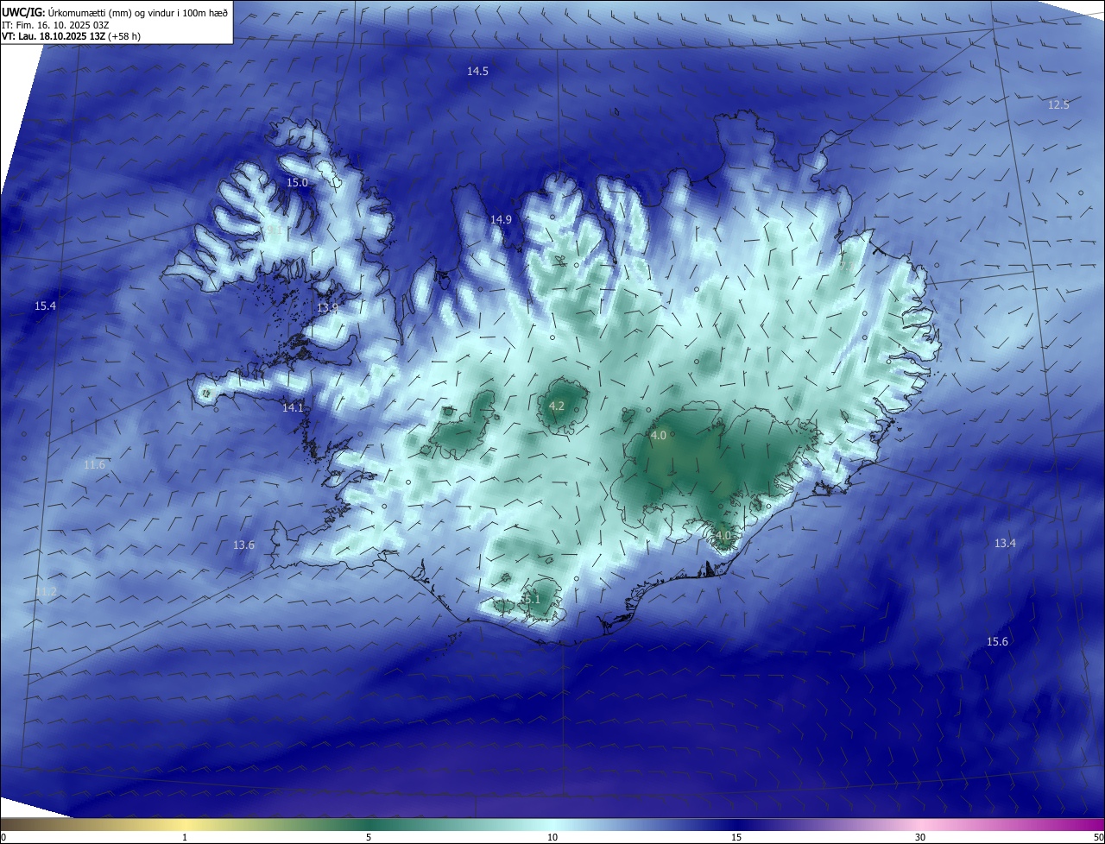Image resolution: width=1105 pixels, height=844 pixels.
Task: Select the 12.5 value in the northeast
Action: tap(1058, 105)
